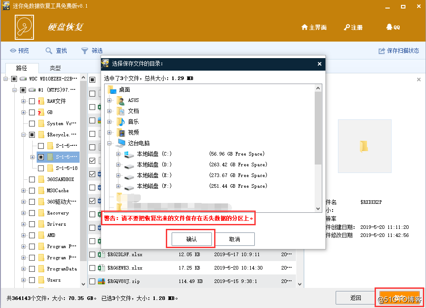Click the RAW文件 folder icon

pyautogui.click(x=41, y=101)
